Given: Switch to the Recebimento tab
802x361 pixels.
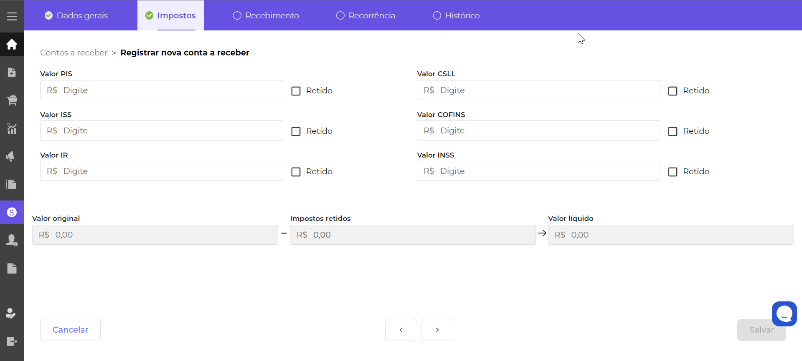Looking at the screenshot, I should point(266,15).
